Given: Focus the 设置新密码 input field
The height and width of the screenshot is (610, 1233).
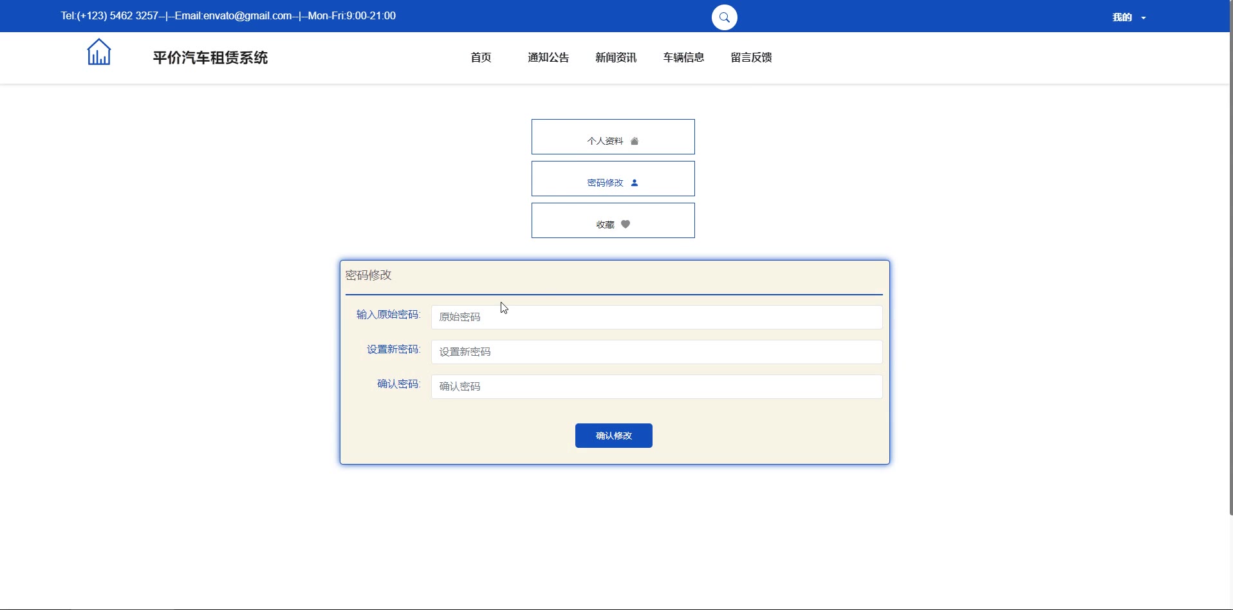Looking at the screenshot, I should [657, 352].
